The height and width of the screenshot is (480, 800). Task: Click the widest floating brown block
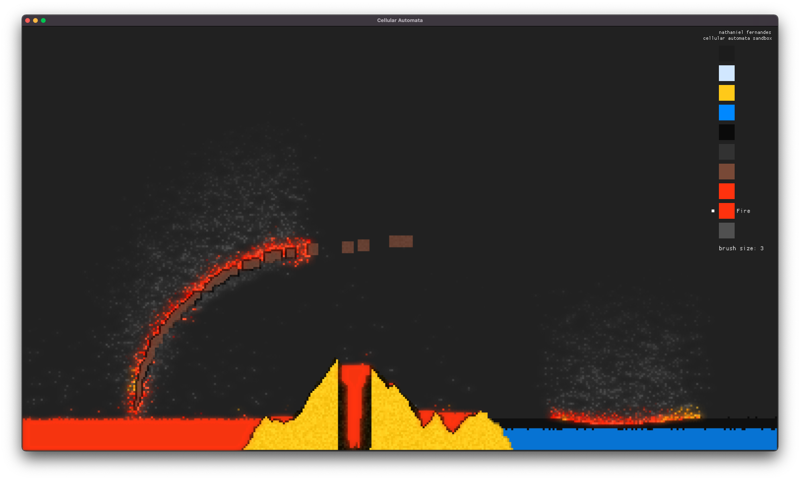click(x=401, y=241)
